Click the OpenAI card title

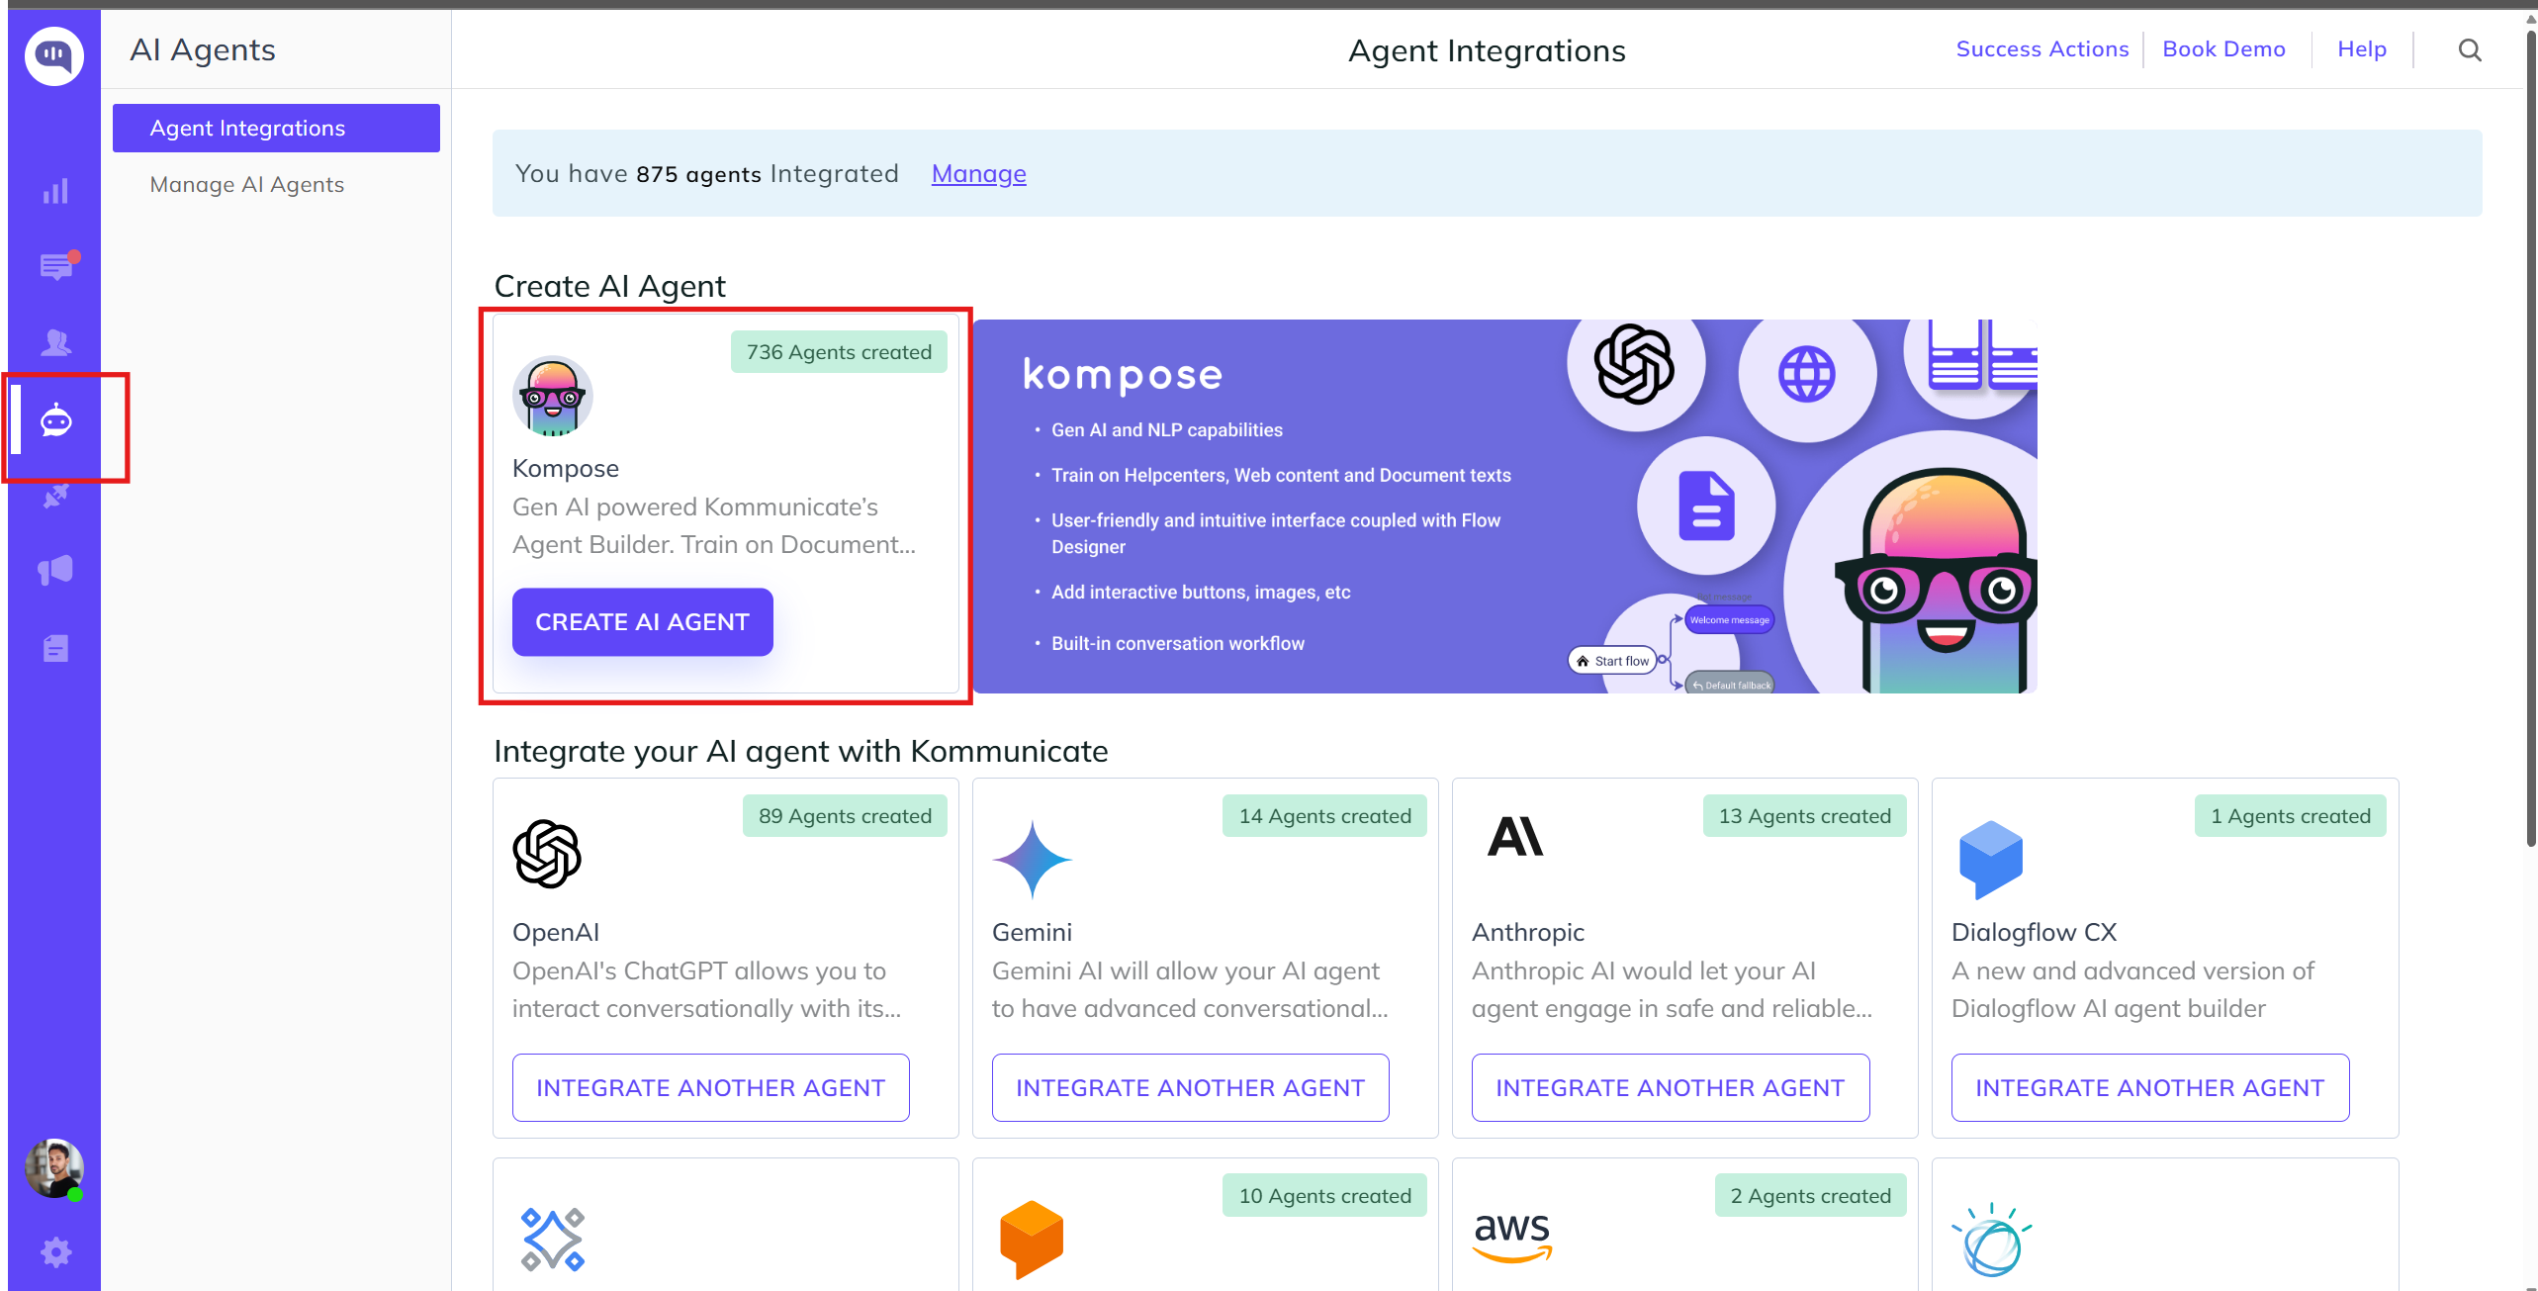click(x=556, y=932)
